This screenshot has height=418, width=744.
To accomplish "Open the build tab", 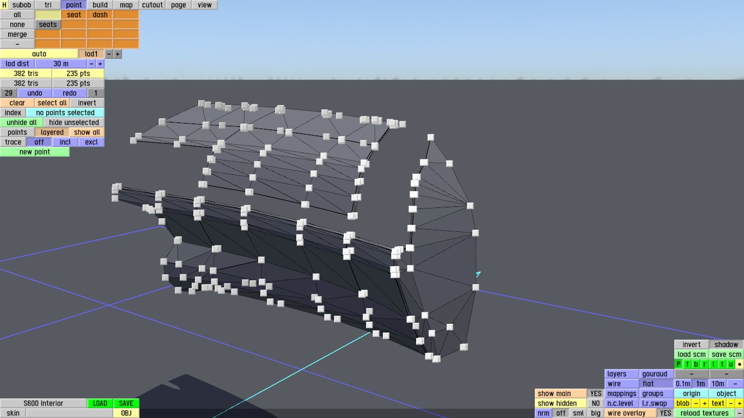I will coord(100,5).
